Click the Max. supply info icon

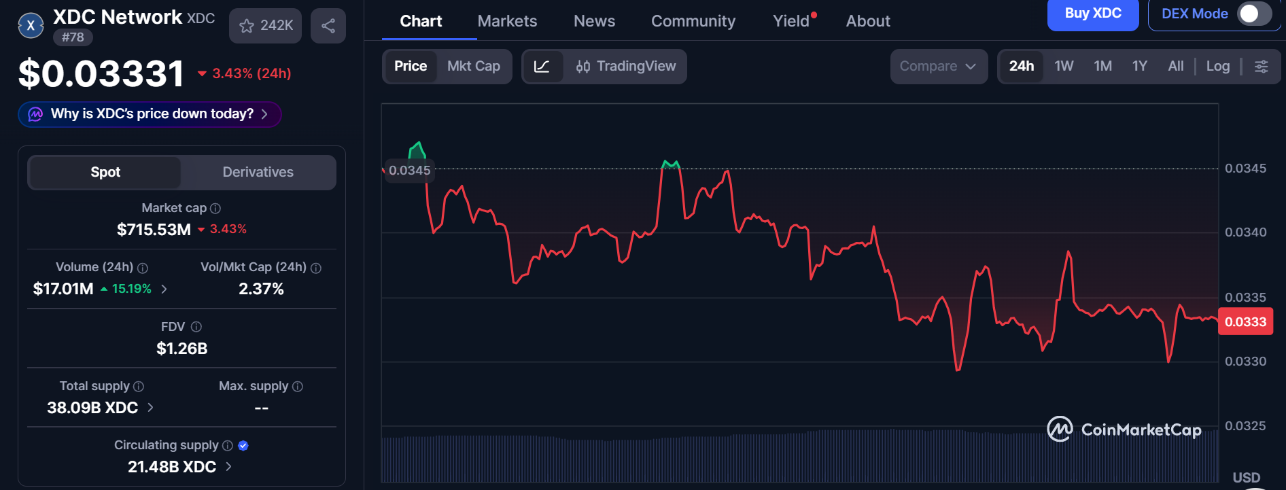[x=298, y=387]
